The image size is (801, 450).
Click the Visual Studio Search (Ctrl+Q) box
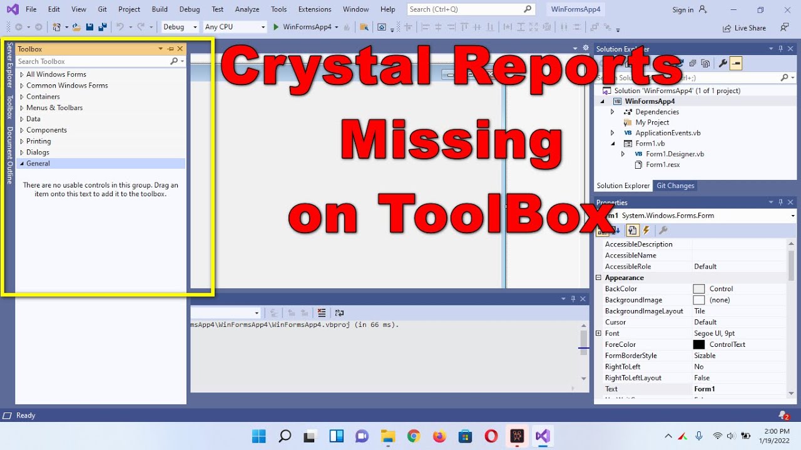coord(471,9)
